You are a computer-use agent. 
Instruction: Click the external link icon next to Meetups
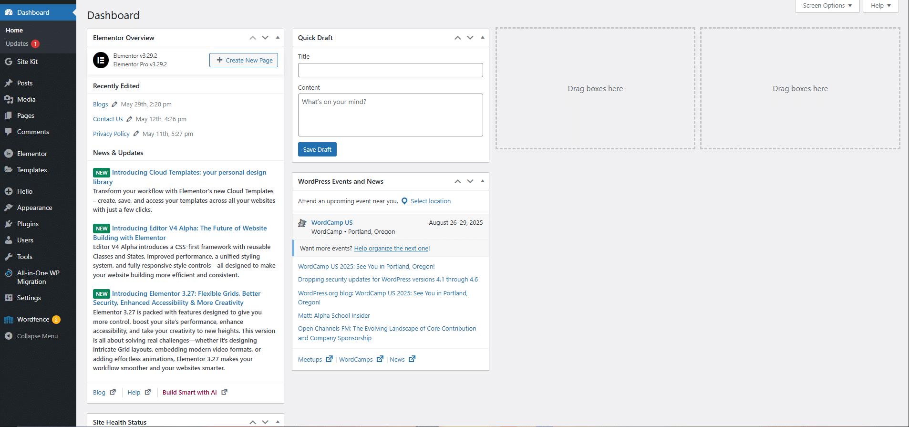click(329, 359)
